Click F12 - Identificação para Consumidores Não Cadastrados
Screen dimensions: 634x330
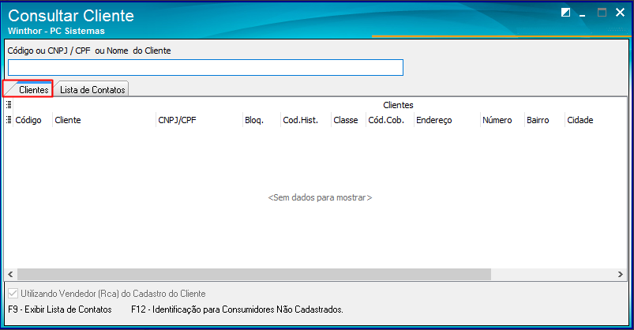tap(237, 309)
